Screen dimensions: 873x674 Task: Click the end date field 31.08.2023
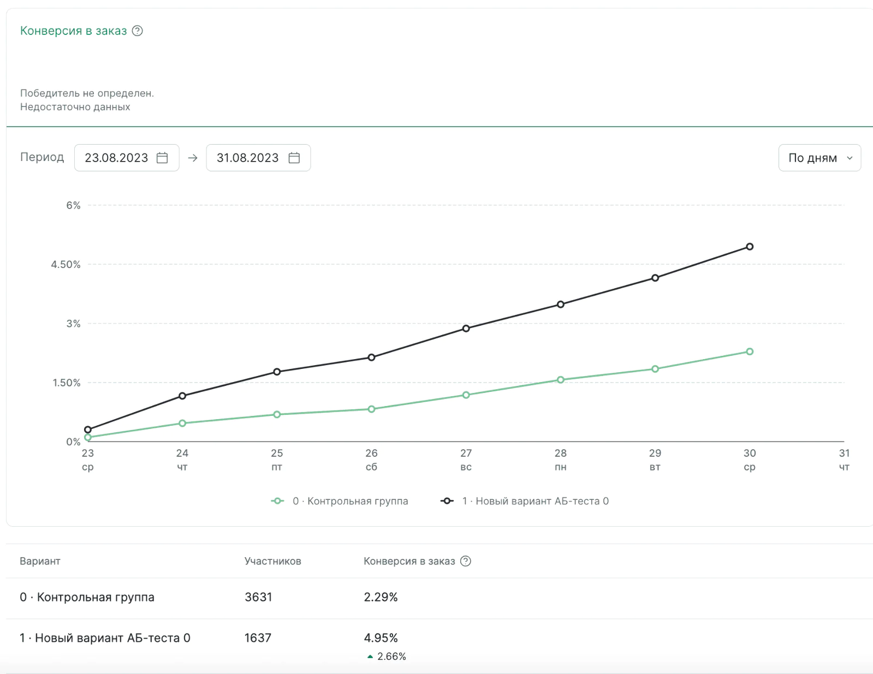(258, 158)
